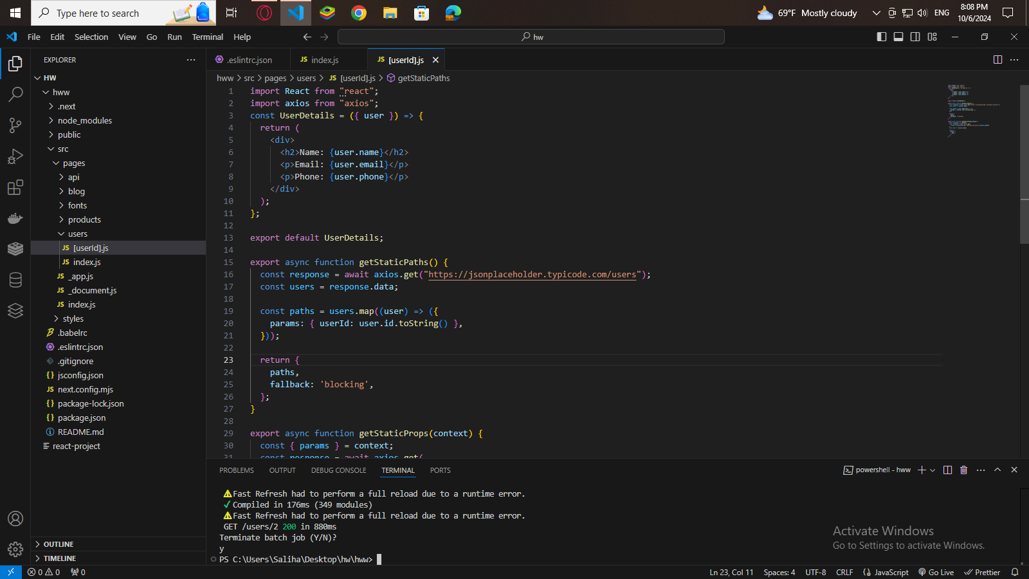The image size is (1029, 579).
Task: Open the Search view
Action: (15, 95)
